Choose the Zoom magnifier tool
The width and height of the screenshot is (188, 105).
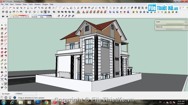(x=2, y=76)
